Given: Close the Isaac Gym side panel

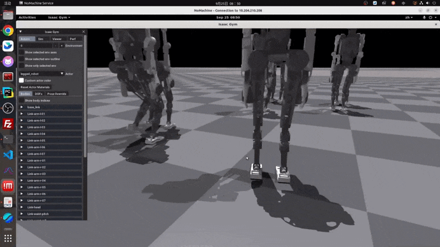Looking at the screenshot, I should (83, 32).
